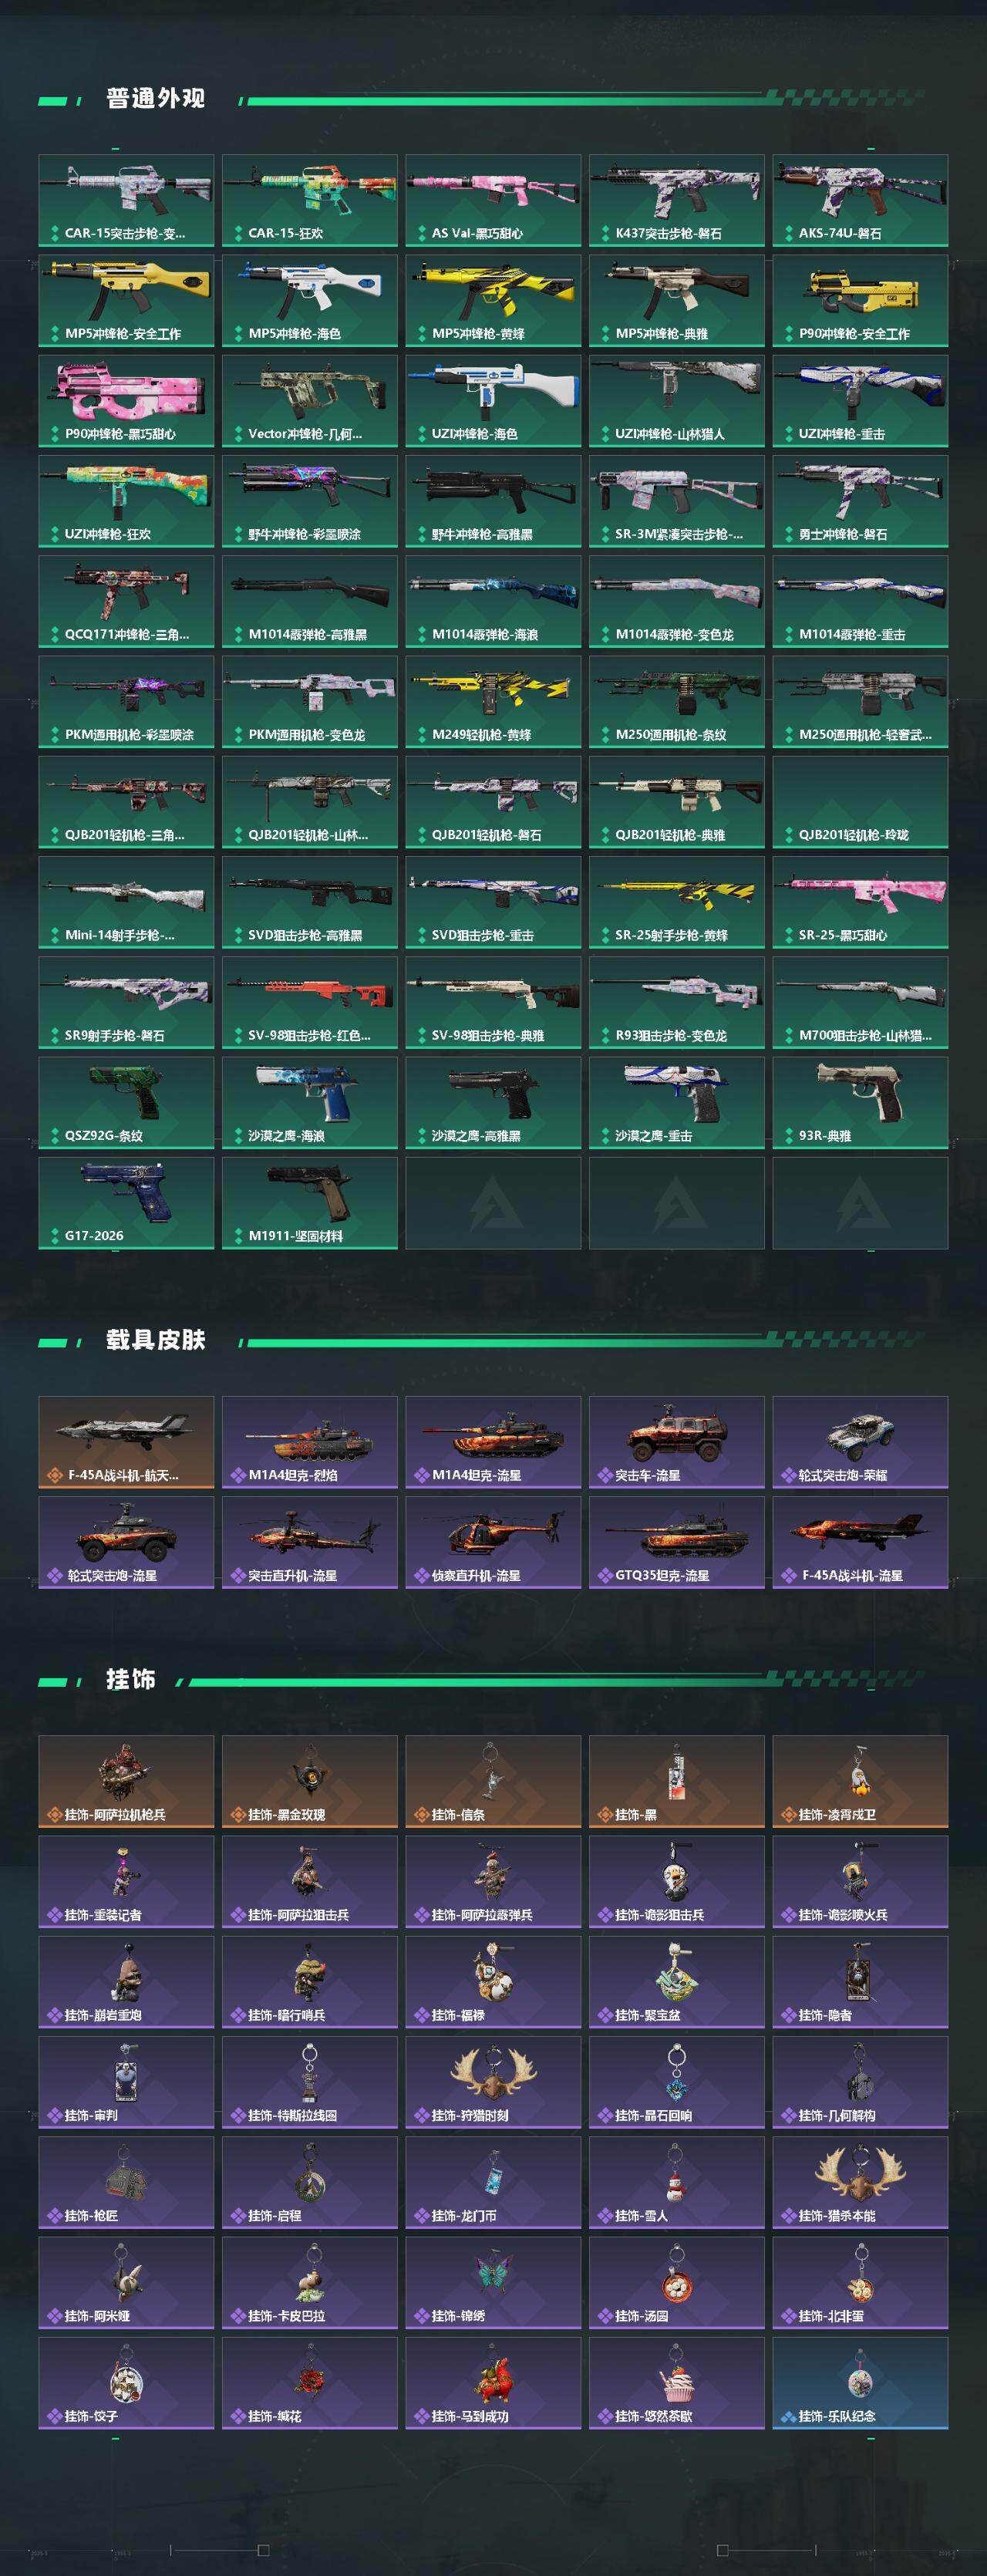
Task: Select the blue-highlighted last charm card
Action: point(860,2383)
